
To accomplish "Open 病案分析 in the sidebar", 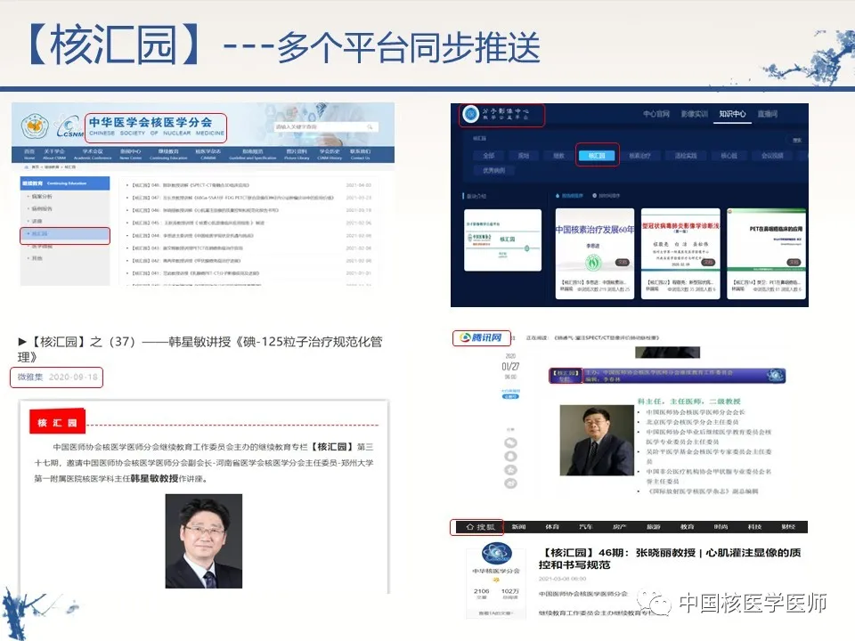I will coord(43,195).
